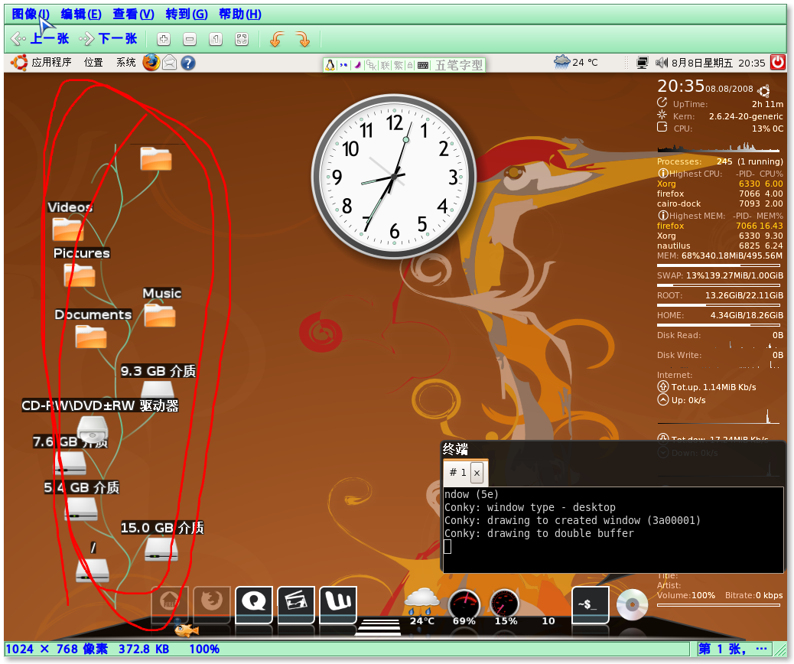The image size is (794, 664).
Task: Click the volume speaker tray icon
Action: coord(662,63)
